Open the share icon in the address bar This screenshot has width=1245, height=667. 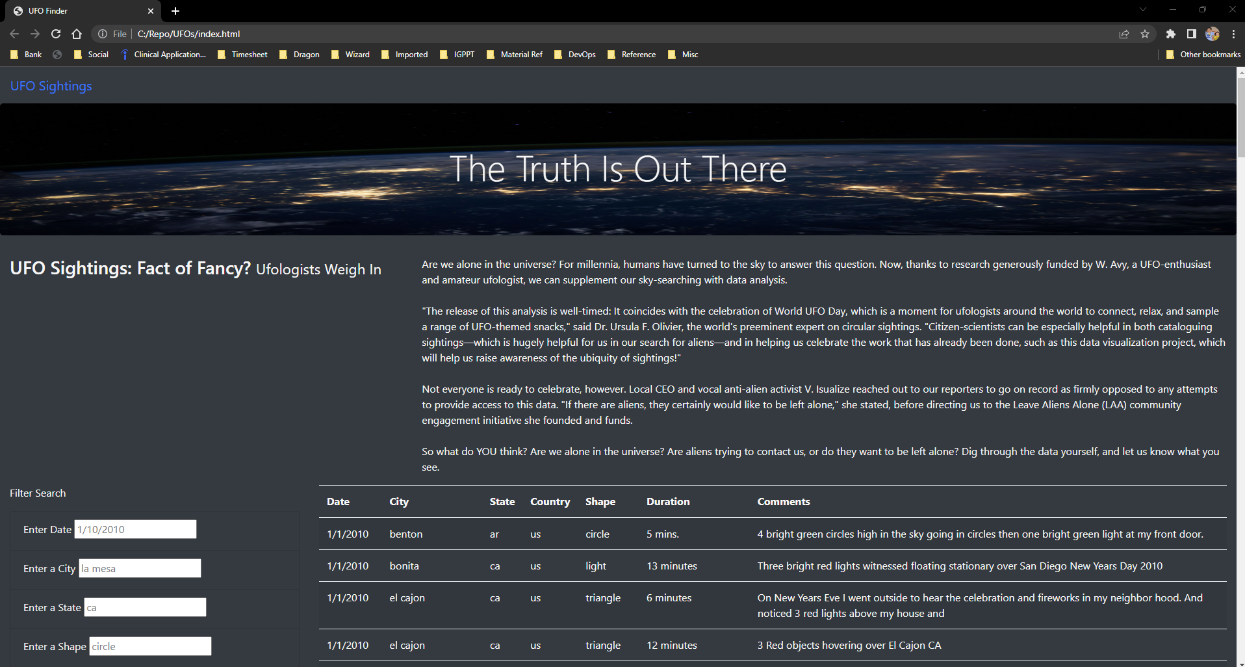coord(1125,34)
